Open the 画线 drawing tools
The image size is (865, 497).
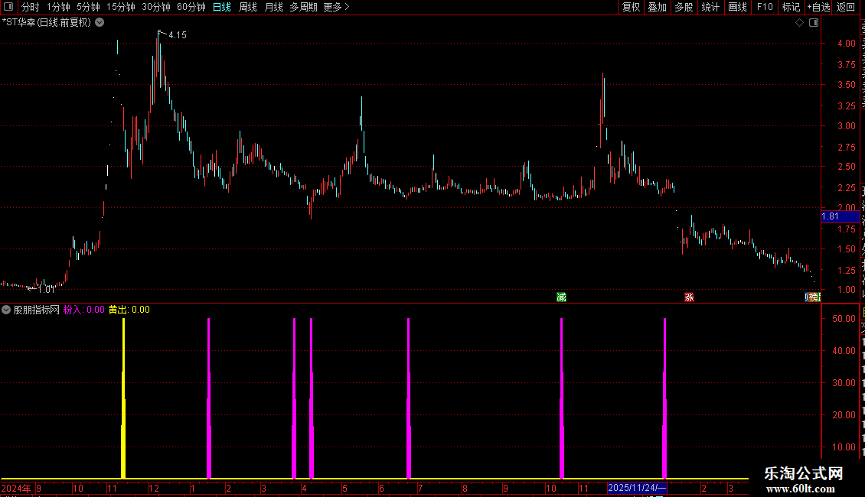(x=738, y=7)
